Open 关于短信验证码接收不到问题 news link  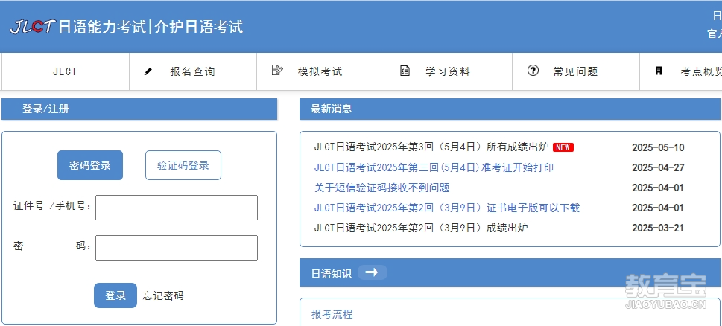point(381,188)
